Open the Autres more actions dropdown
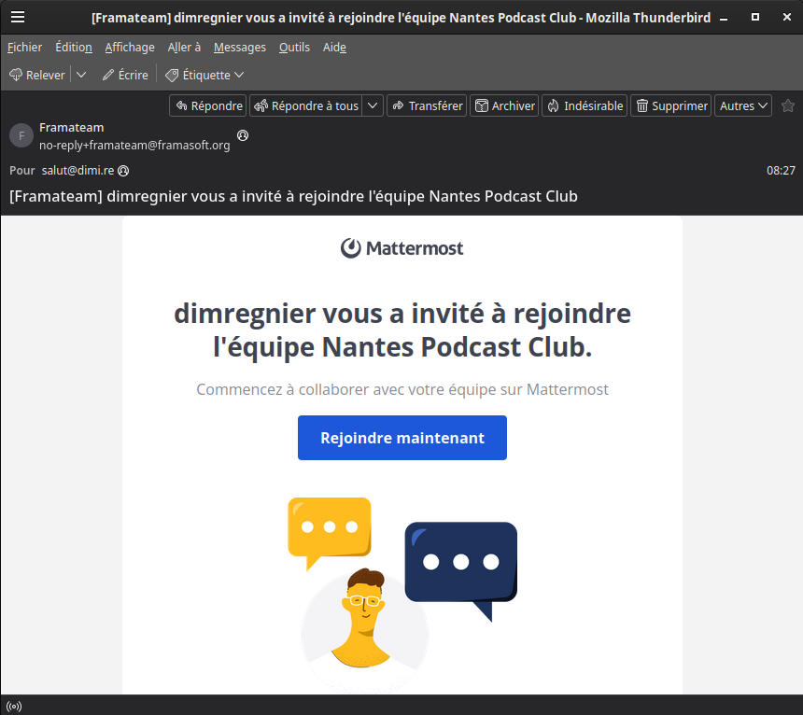The width and height of the screenshot is (803, 715). click(743, 106)
